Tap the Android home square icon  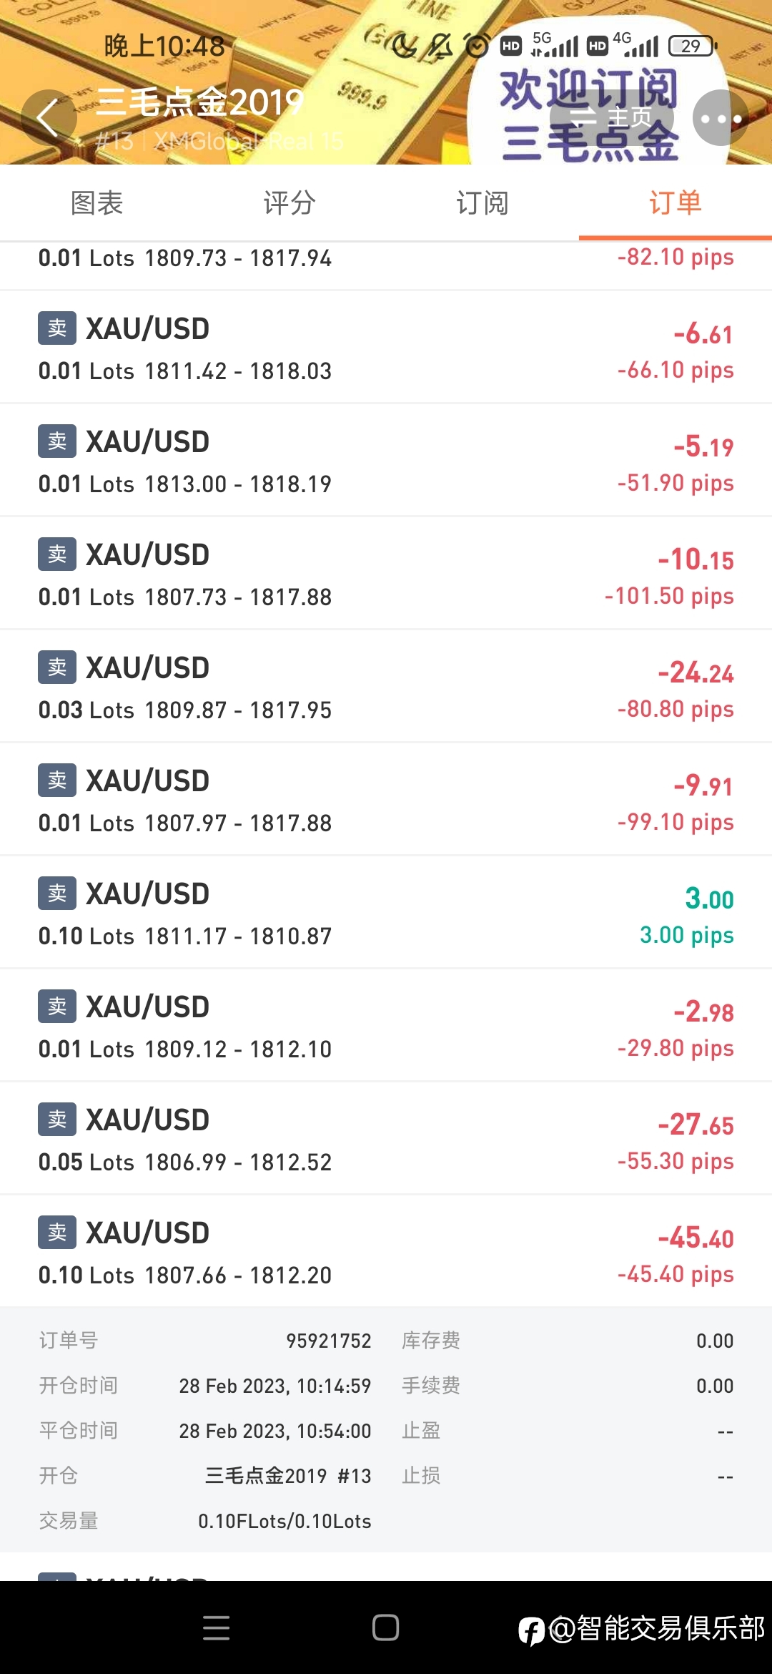pyautogui.click(x=386, y=1627)
